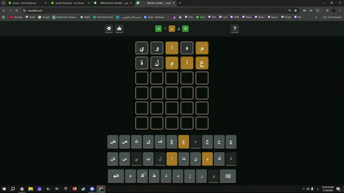Viewport: 344px width, 193px height.
Task: Open File Explorer from the taskbar
Action: [x=31, y=189]
